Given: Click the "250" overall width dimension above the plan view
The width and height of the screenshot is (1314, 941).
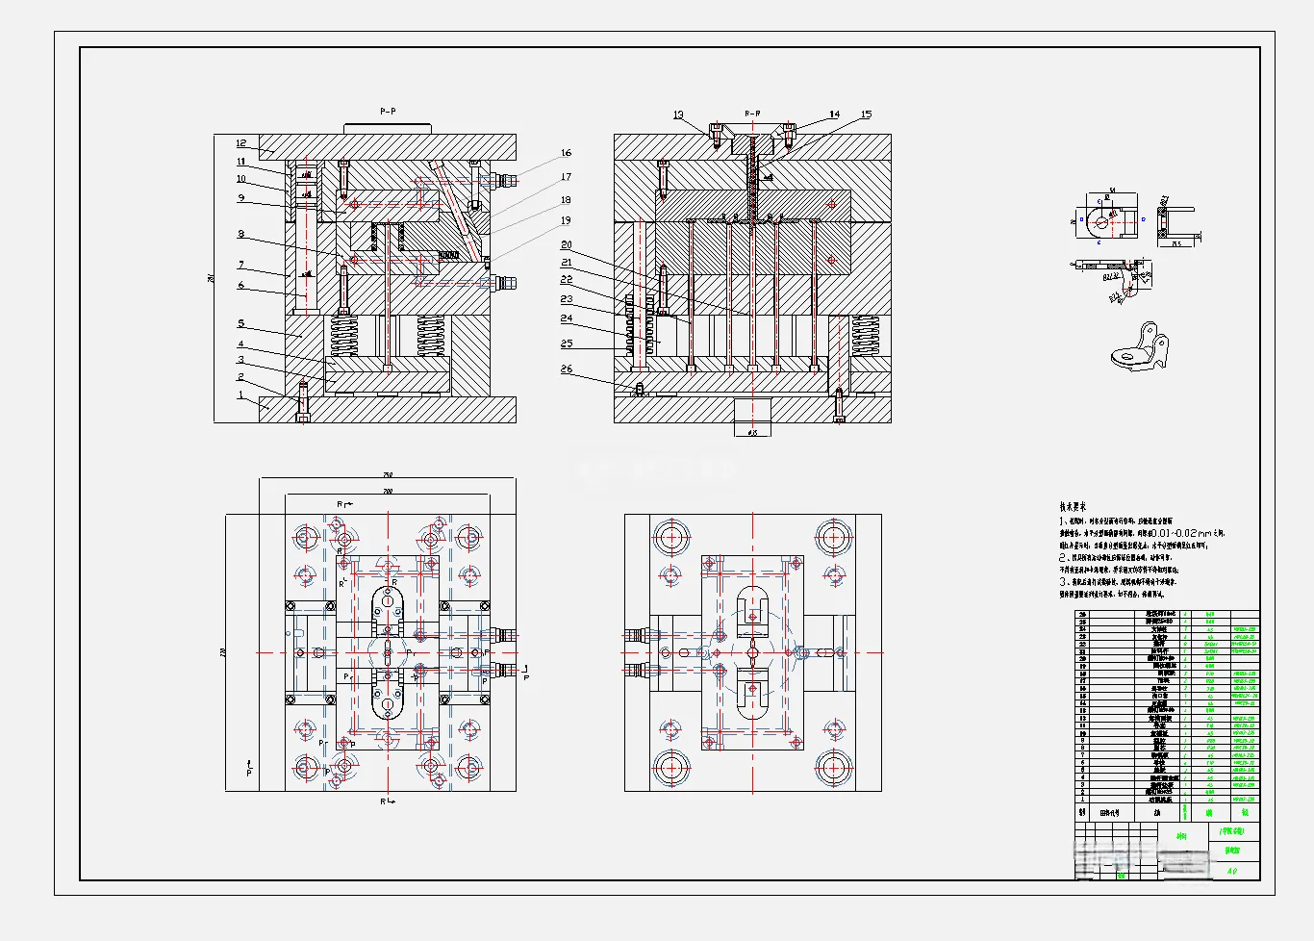Looking at the screenshot, I should click(x=388, y=475).
